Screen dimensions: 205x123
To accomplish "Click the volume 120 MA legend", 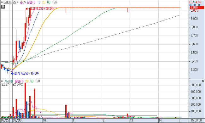I will pos(38,81).
